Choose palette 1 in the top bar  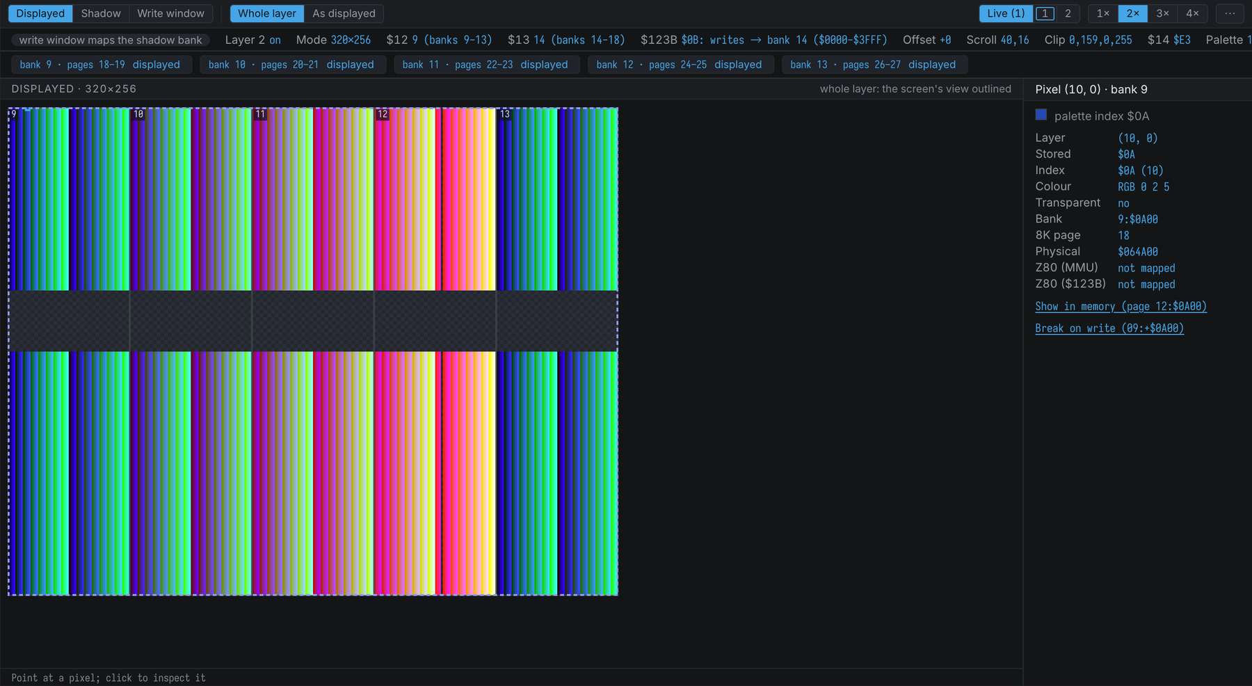click(1045, 13)
